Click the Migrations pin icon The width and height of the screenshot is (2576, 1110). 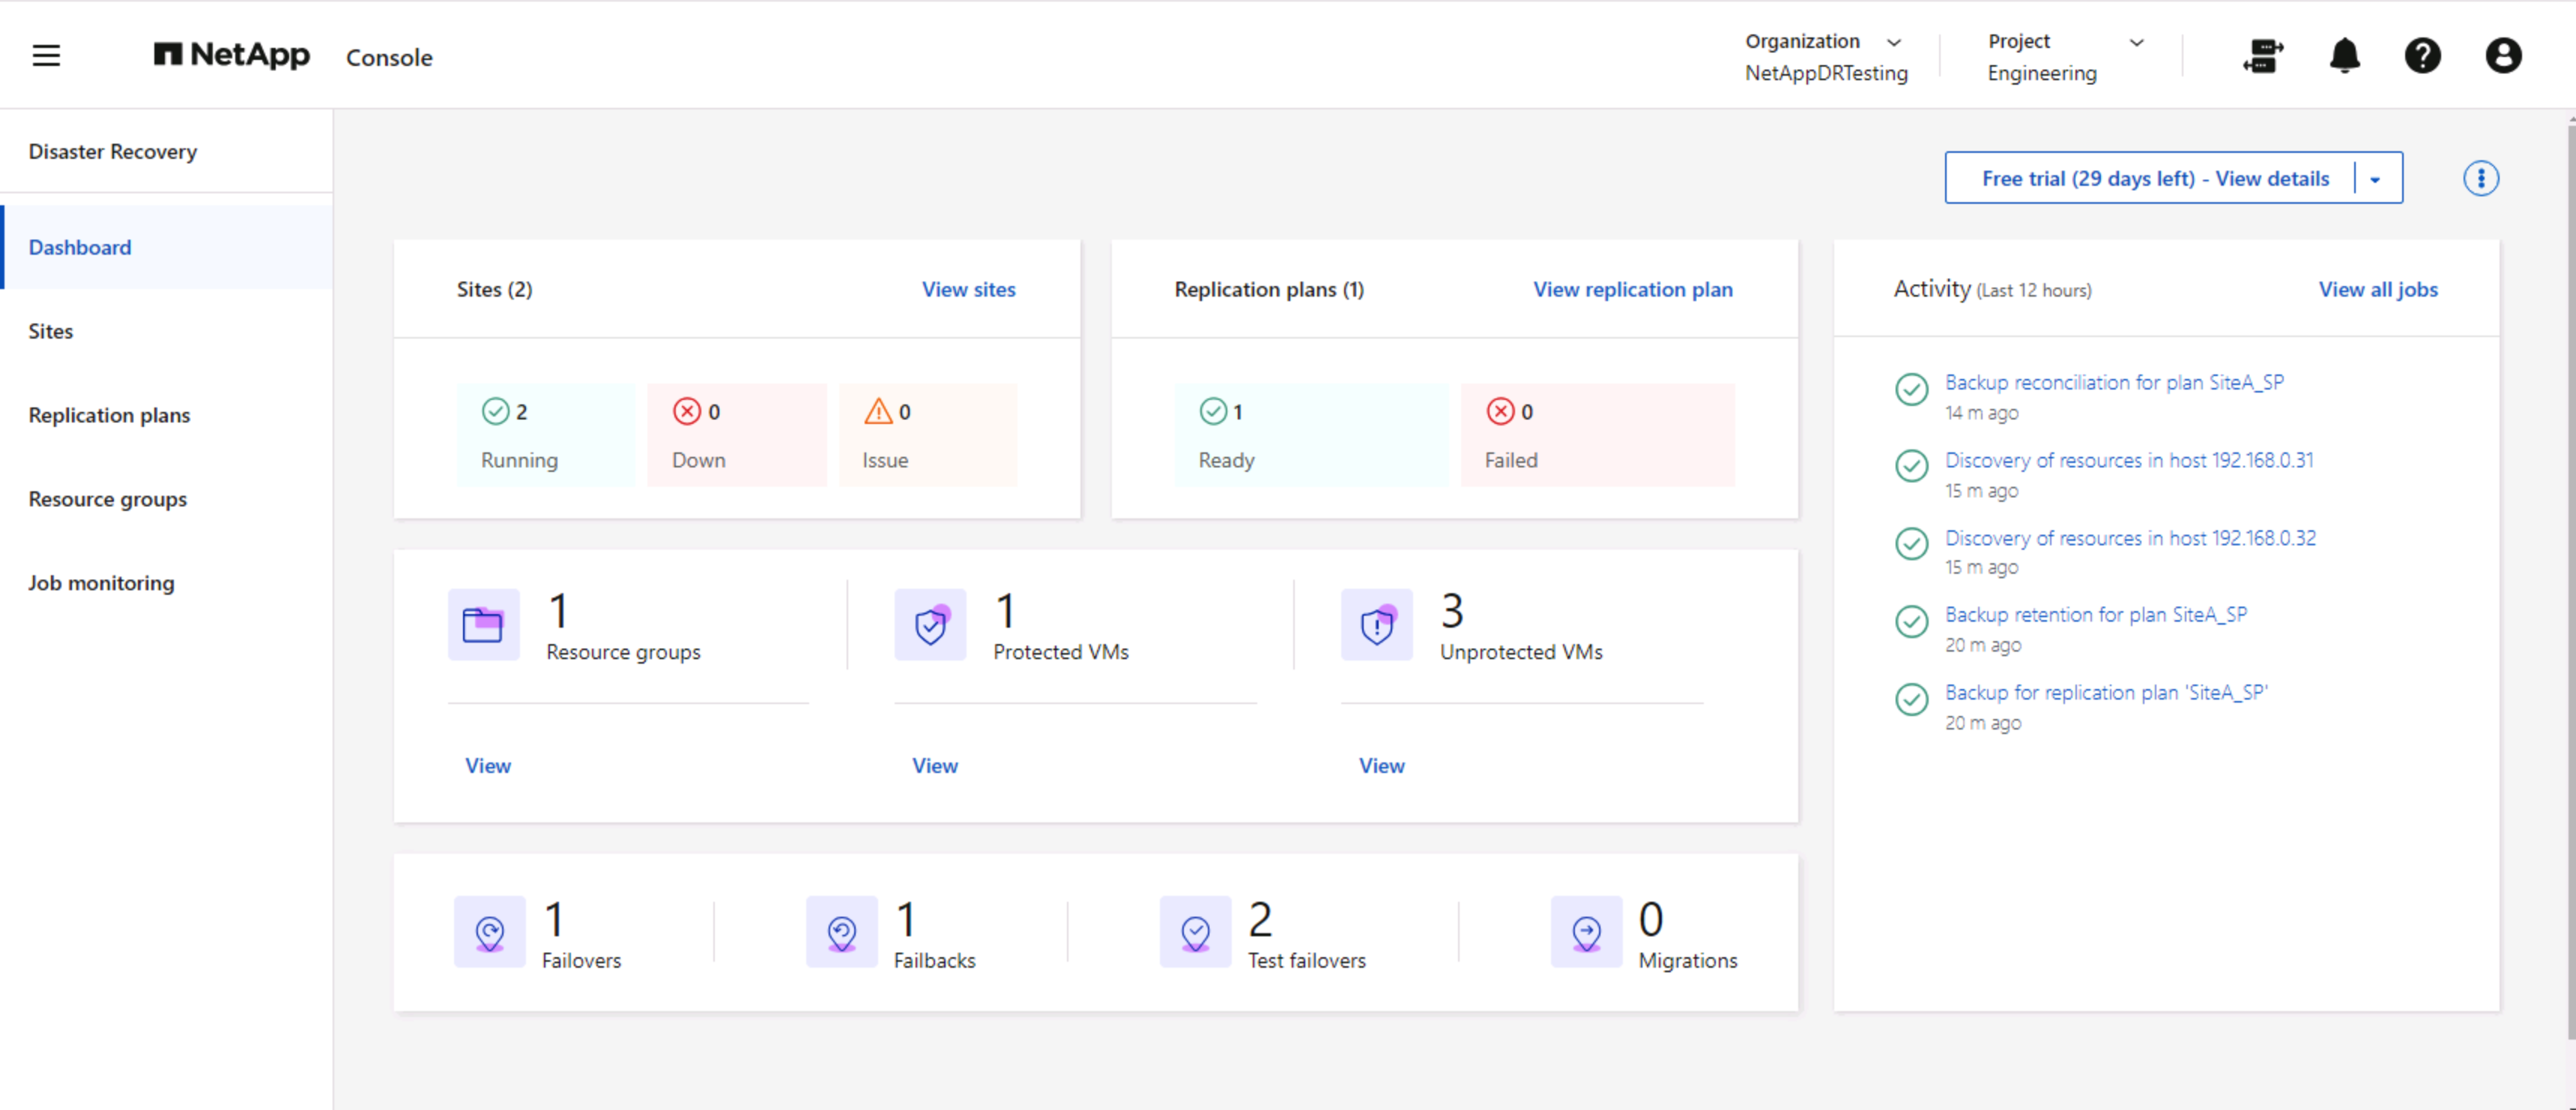1586,932
